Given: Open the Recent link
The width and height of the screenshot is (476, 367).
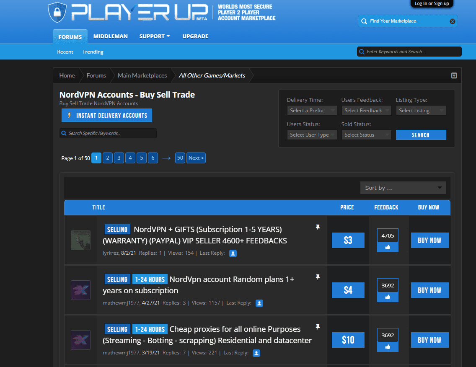Looking at the screenshot, I should (65, 52).
